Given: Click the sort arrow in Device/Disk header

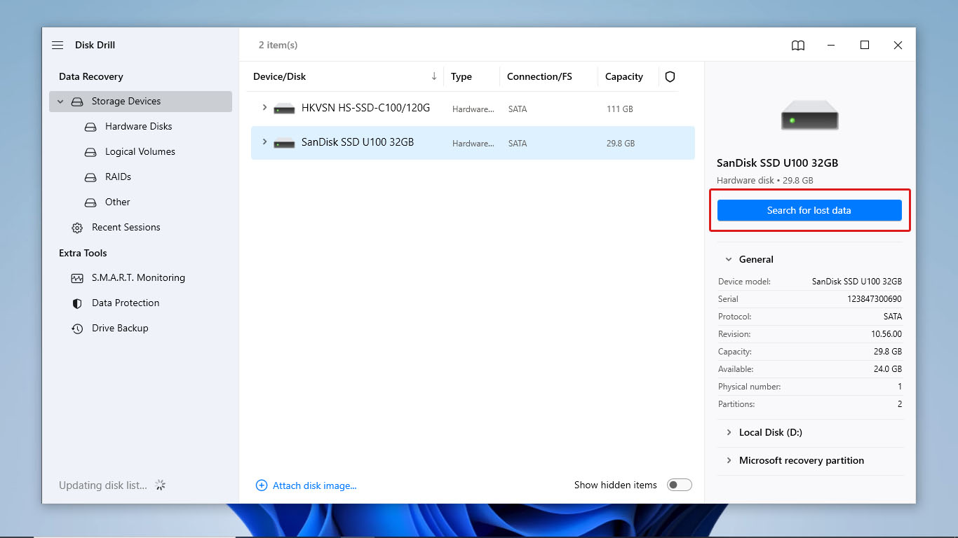Looking at the screenshot, I should pos(434,76).
